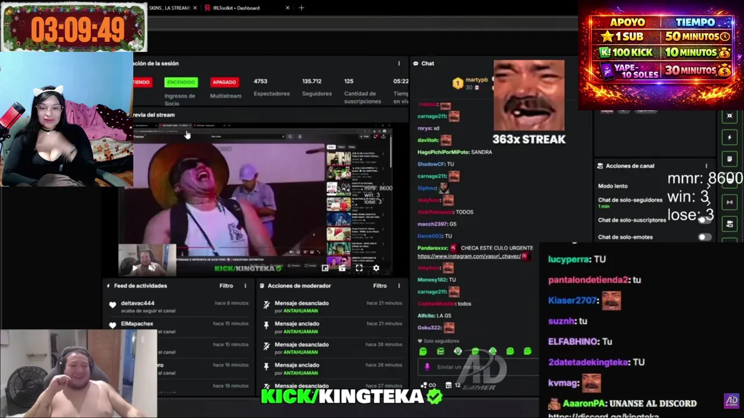Image resolution: width=744 pixels, height=418 pixels.
Task: Click the red APAGADO Multistream badge
Action: (224, 82)
